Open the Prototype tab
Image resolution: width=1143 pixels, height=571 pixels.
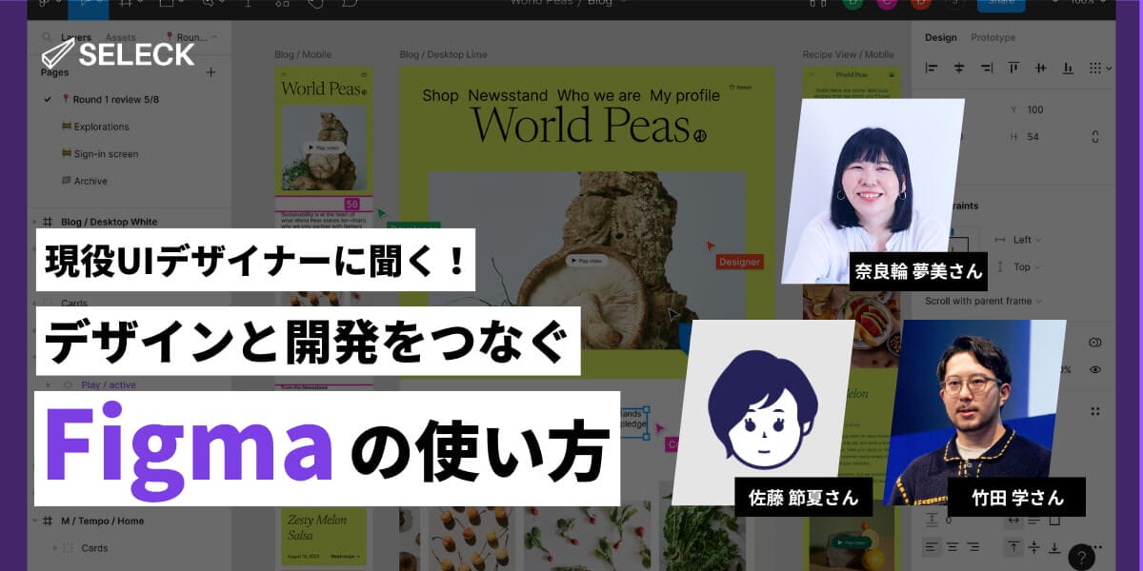click(x=993, y=37)
